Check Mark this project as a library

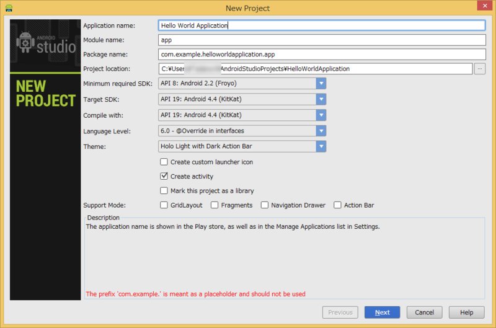pyautogui.click(x=164, y=191)
